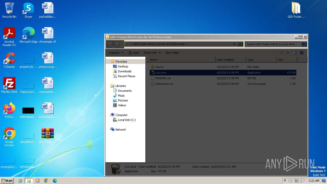Select the references.txt file

[223, 84]
